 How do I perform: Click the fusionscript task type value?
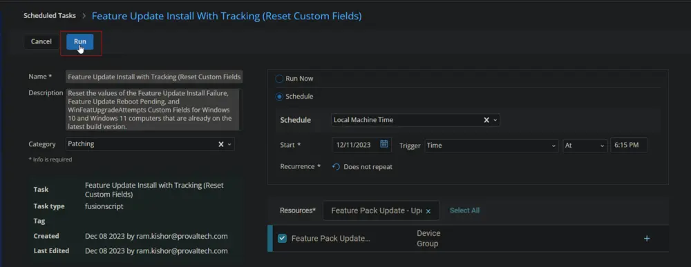(104, 206)
